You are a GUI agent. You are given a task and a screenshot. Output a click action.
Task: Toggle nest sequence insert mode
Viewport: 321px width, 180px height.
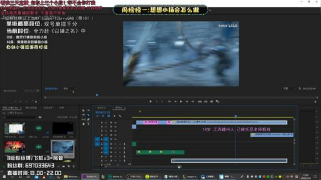click(x=98, y=116)
